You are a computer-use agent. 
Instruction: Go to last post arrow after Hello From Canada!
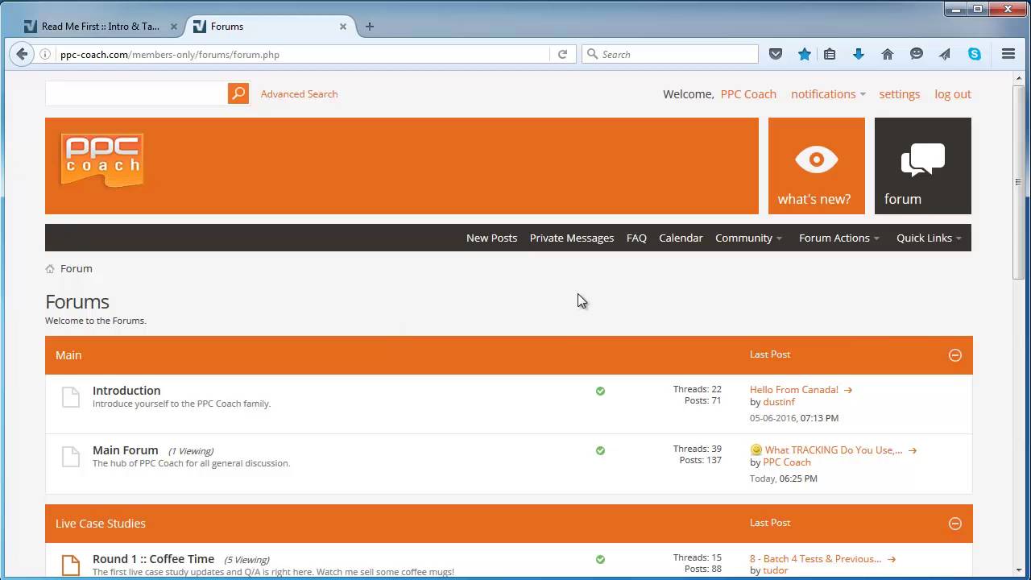848,390
